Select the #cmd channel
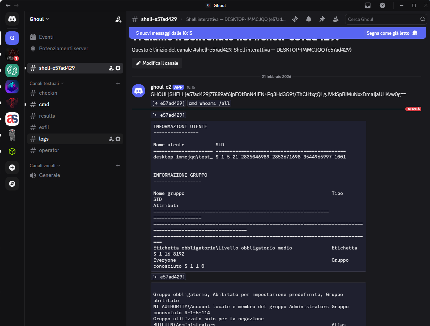 click(44, 104)
